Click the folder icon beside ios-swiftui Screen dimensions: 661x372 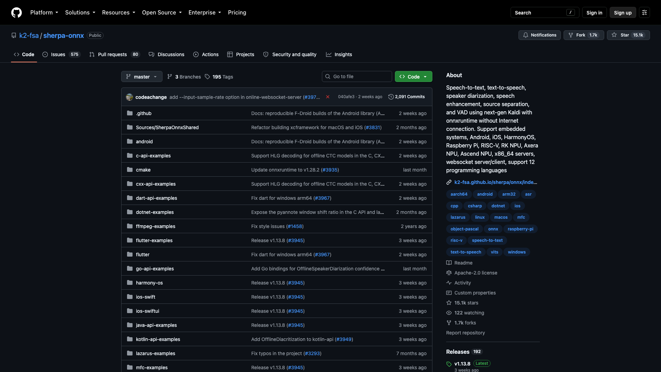[130, 311]
